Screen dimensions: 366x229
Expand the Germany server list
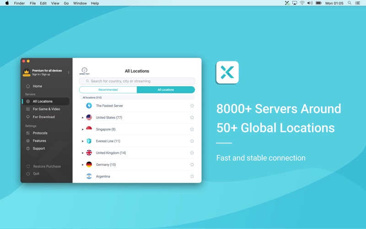click(x=83, y=165)
